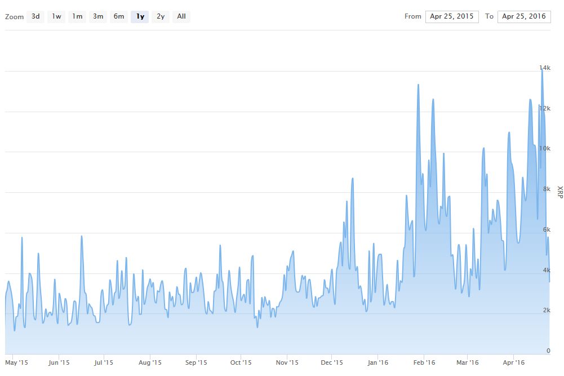Screen dimensions: 564x376
Task: Set chart zoom to 6m
Action: [119, 16]
